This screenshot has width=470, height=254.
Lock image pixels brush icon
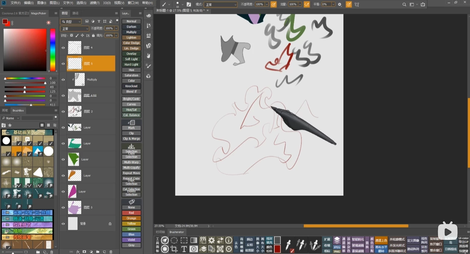[x=77, y=35]
